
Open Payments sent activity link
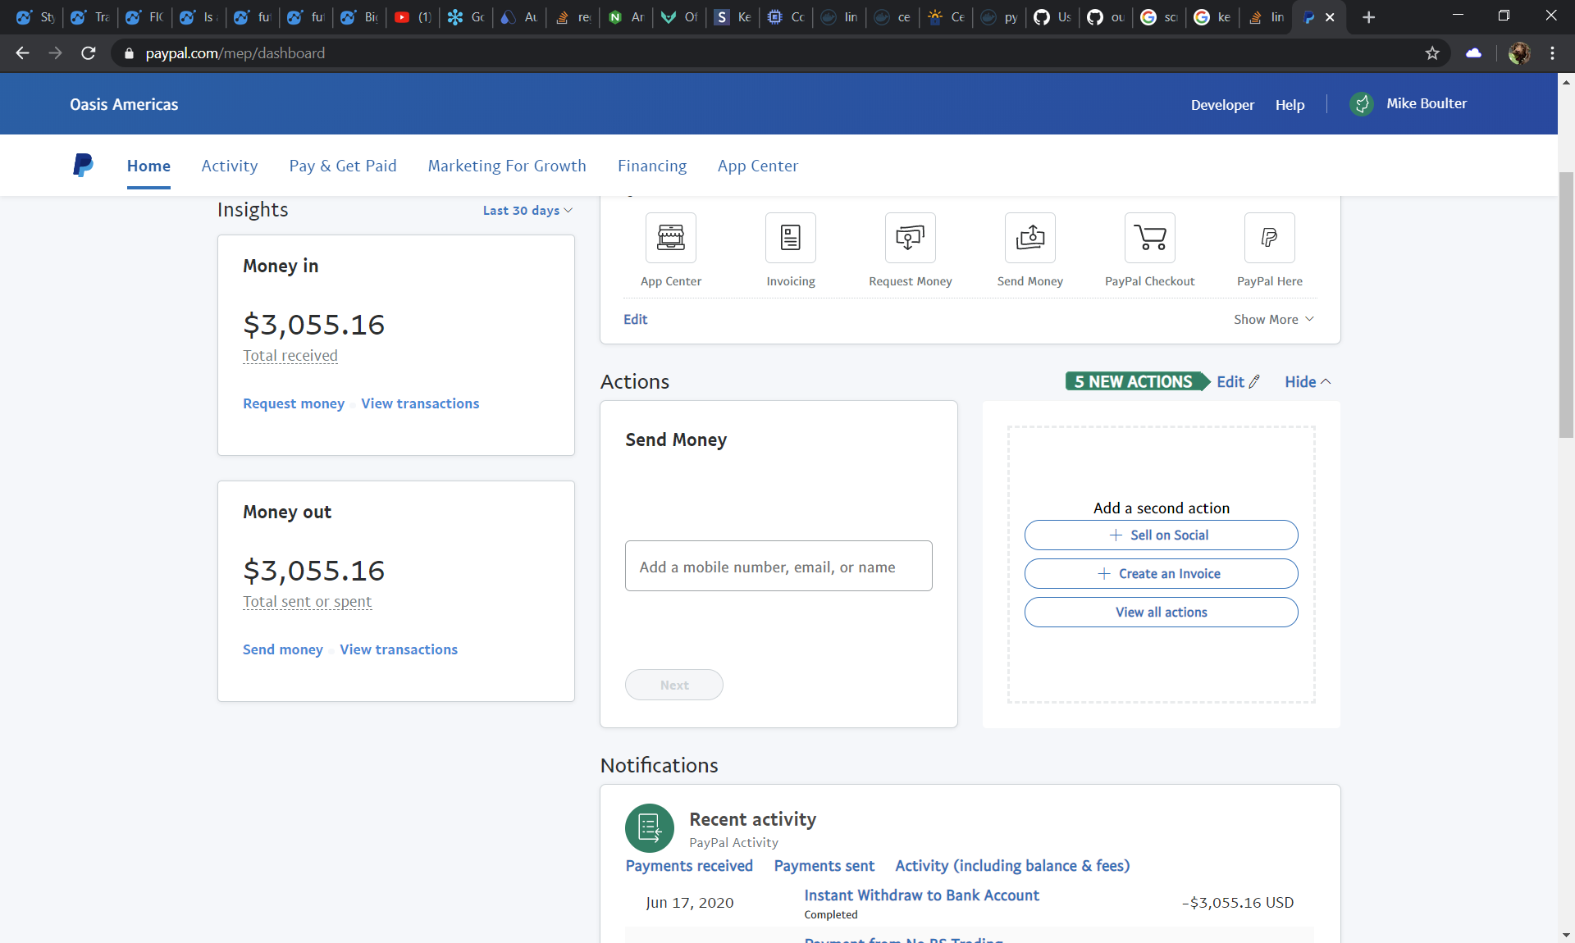point(824,866)
